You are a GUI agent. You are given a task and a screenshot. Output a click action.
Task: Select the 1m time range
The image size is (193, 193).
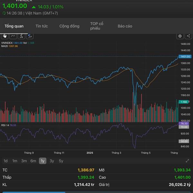point(15,161)
